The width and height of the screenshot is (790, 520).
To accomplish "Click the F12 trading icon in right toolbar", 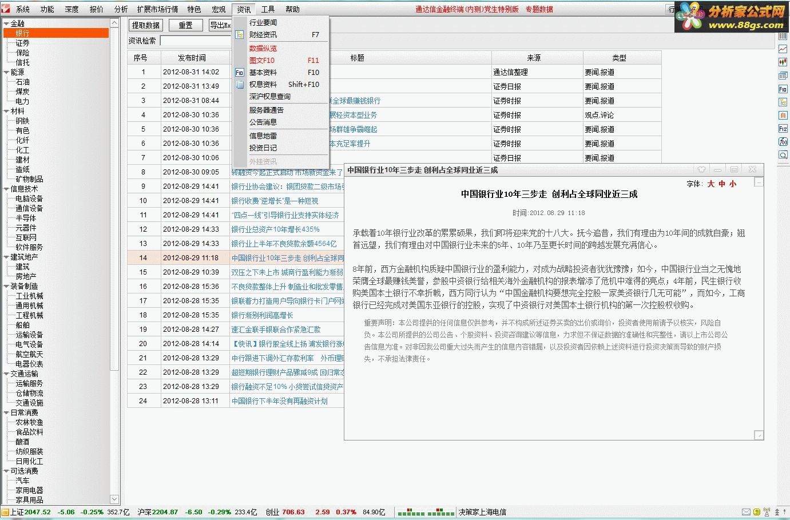I will coord(783,128).
